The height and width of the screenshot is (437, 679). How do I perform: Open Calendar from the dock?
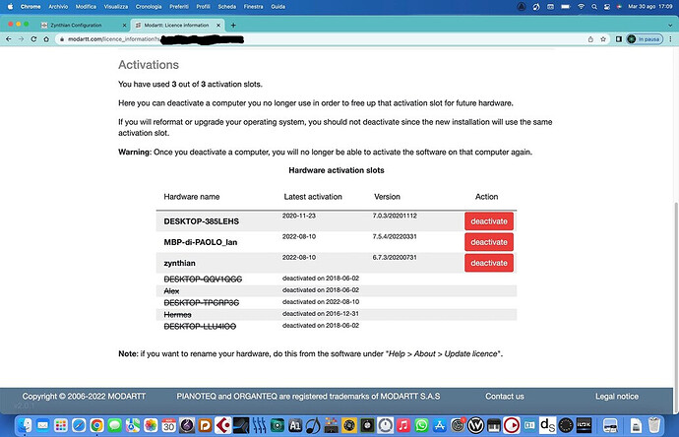coord(169,426)
